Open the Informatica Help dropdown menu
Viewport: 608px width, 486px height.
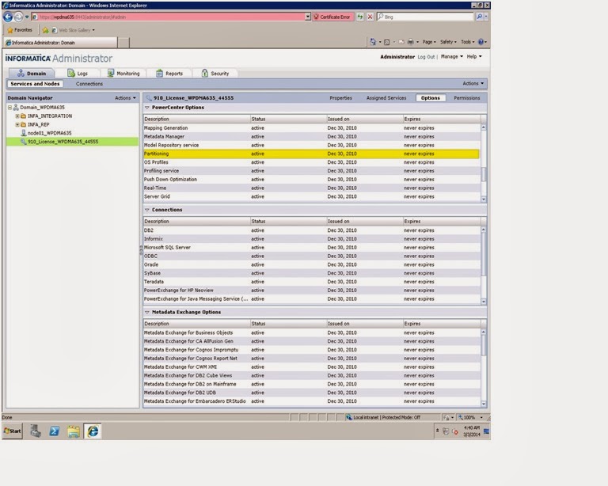pos(474,56)
